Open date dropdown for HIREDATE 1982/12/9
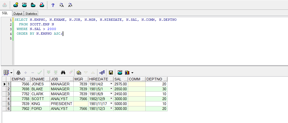Viewport: 288px width, 123px height. (111, 99)
